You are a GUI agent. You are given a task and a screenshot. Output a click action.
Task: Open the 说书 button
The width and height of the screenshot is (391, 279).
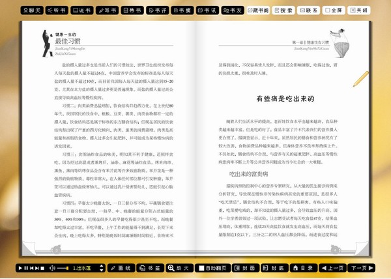click(82, 10)
